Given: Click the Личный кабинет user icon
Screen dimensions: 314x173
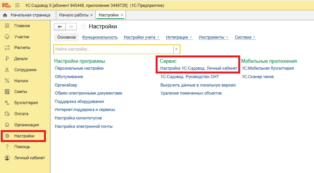Looking at the screenshot, I should point(7,158).
